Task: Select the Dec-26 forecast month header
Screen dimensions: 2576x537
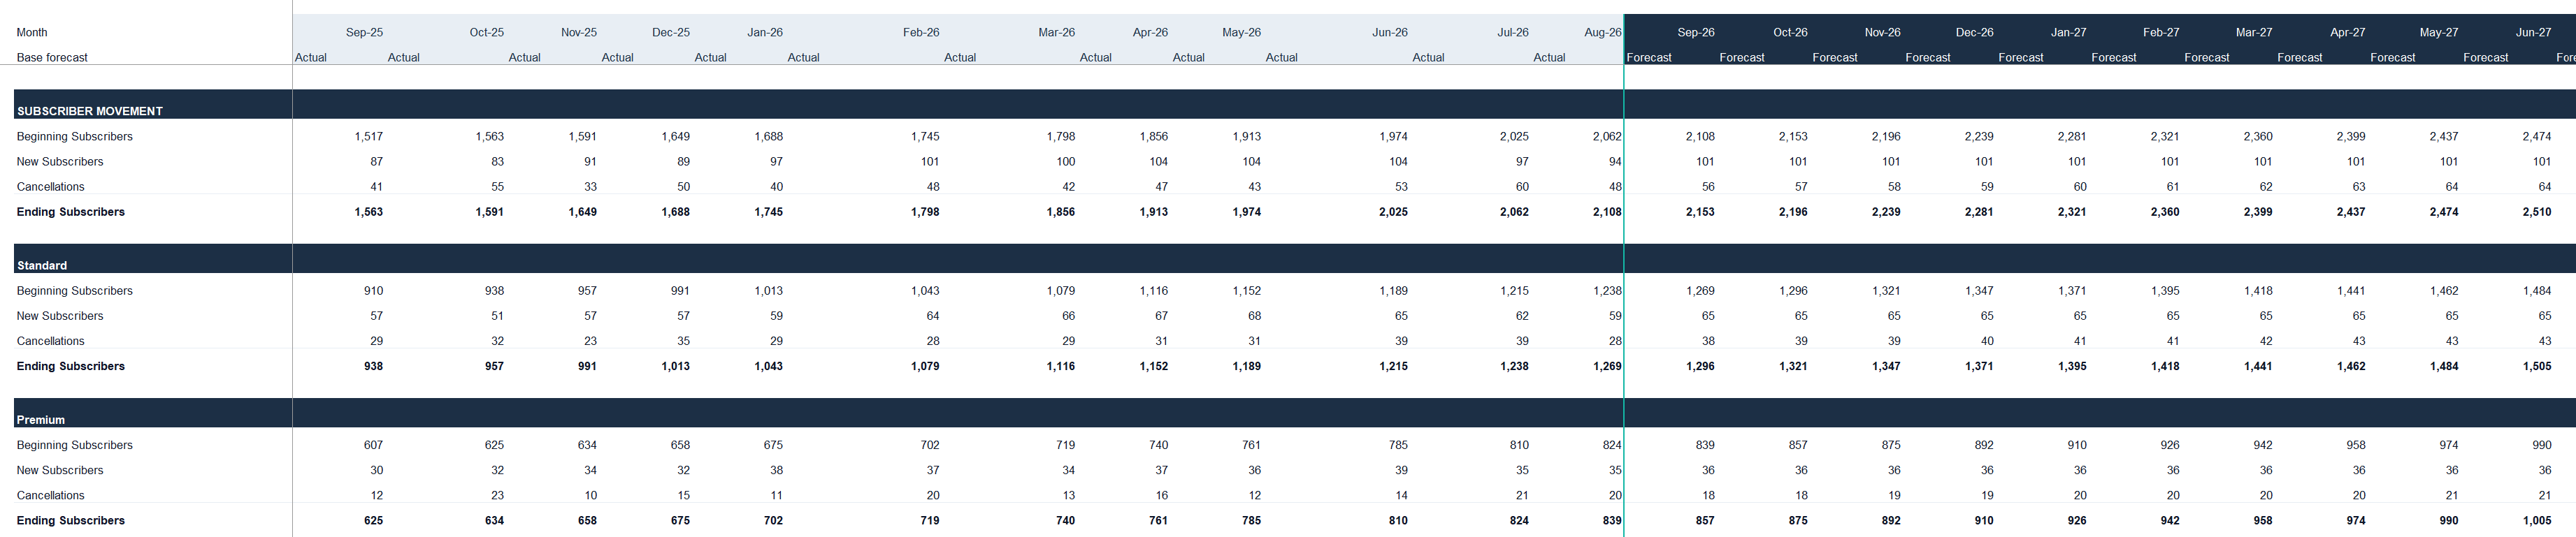Action: 1974,33
